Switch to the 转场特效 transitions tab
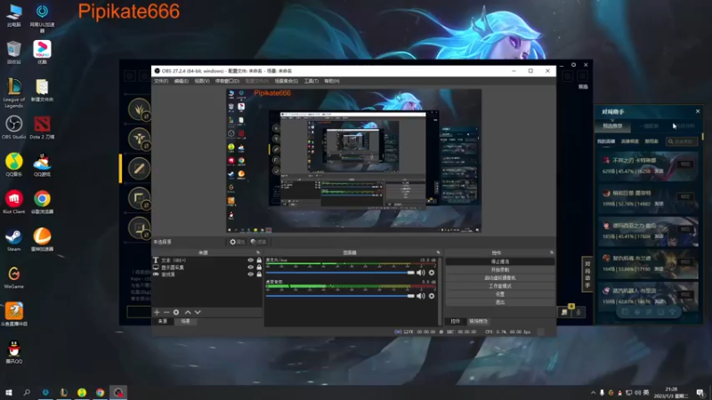712x400 pixels. (x=478, y=321)
